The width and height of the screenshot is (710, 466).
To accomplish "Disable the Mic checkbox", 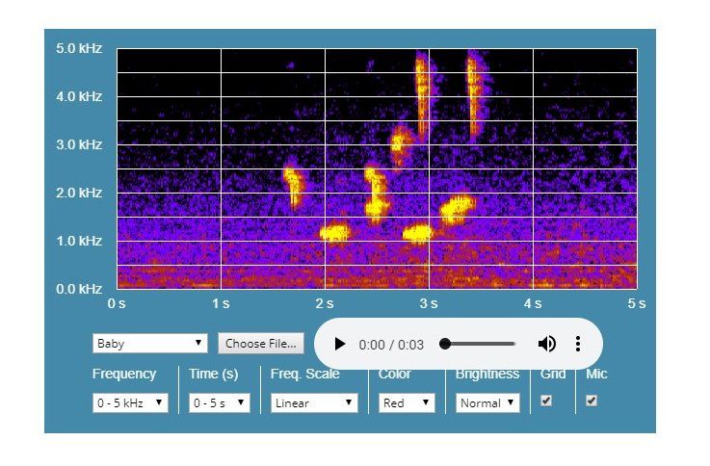I will click(592, 401).
